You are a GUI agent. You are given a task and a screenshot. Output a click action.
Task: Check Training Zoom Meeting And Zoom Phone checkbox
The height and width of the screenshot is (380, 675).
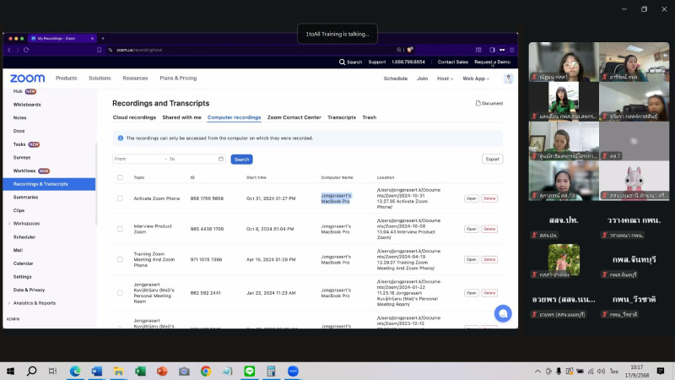pos(120,260)
